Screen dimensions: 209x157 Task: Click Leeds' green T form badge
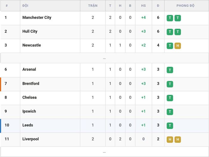[x=170, y=126]
